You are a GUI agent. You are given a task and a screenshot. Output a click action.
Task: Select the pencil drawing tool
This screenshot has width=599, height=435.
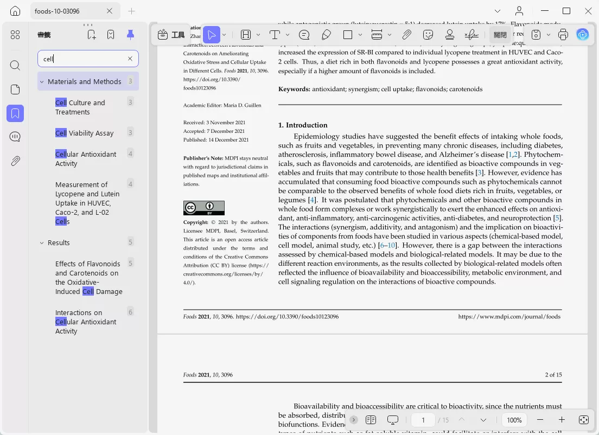tap(326, 35)
